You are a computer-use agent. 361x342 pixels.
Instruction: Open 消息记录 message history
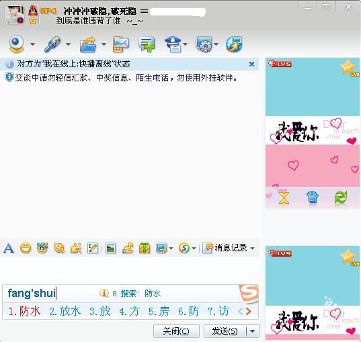pos(225,248)
